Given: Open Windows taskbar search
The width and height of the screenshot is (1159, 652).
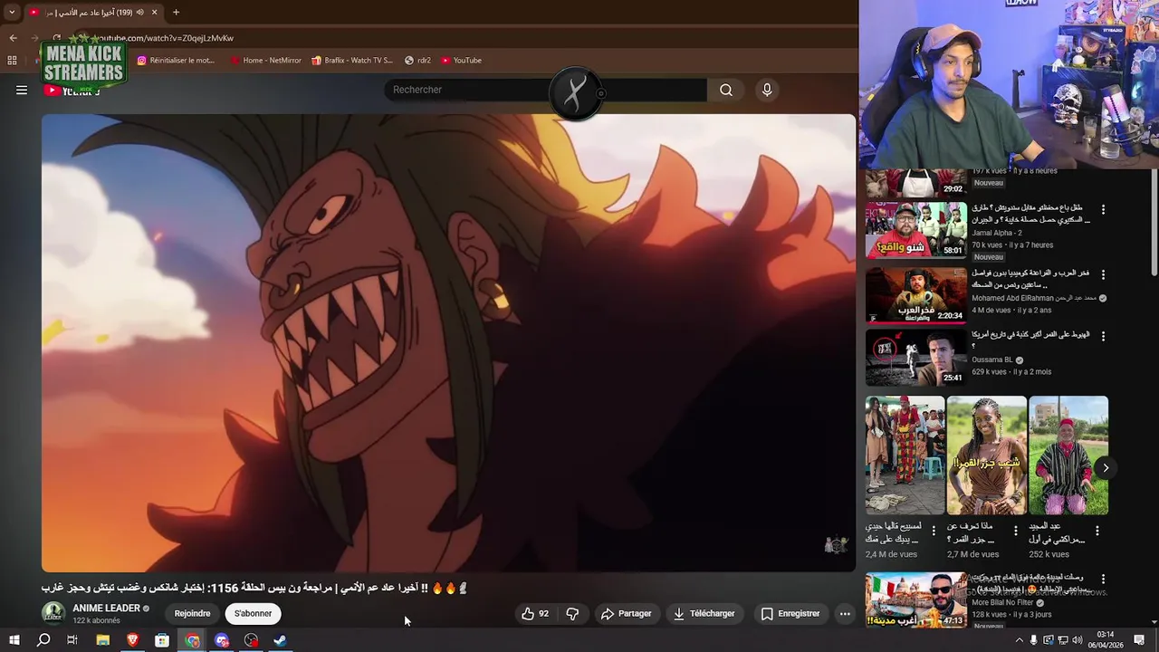Looking at the screenshot, I should coord(43,640).
